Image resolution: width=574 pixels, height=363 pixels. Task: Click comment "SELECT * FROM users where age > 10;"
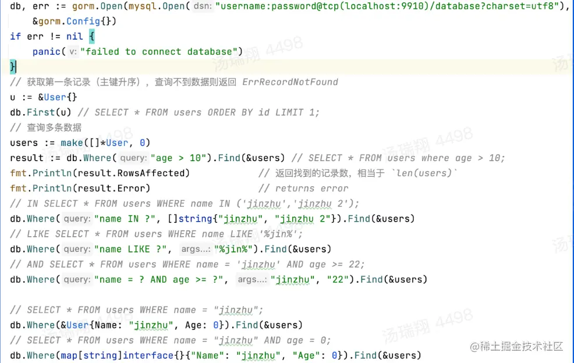pos(398,158)
